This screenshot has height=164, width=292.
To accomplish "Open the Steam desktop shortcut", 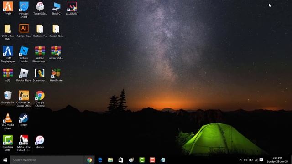I will coord(24,119).
